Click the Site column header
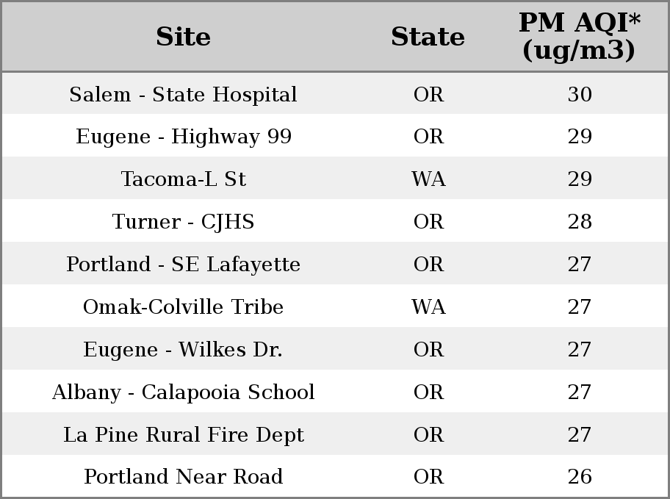670x499 pixels. coord(183,37)
